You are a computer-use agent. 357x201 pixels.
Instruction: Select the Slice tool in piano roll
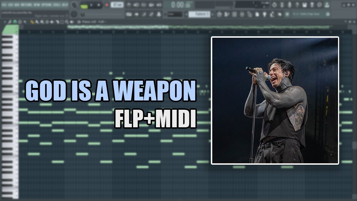coord(57,21)
